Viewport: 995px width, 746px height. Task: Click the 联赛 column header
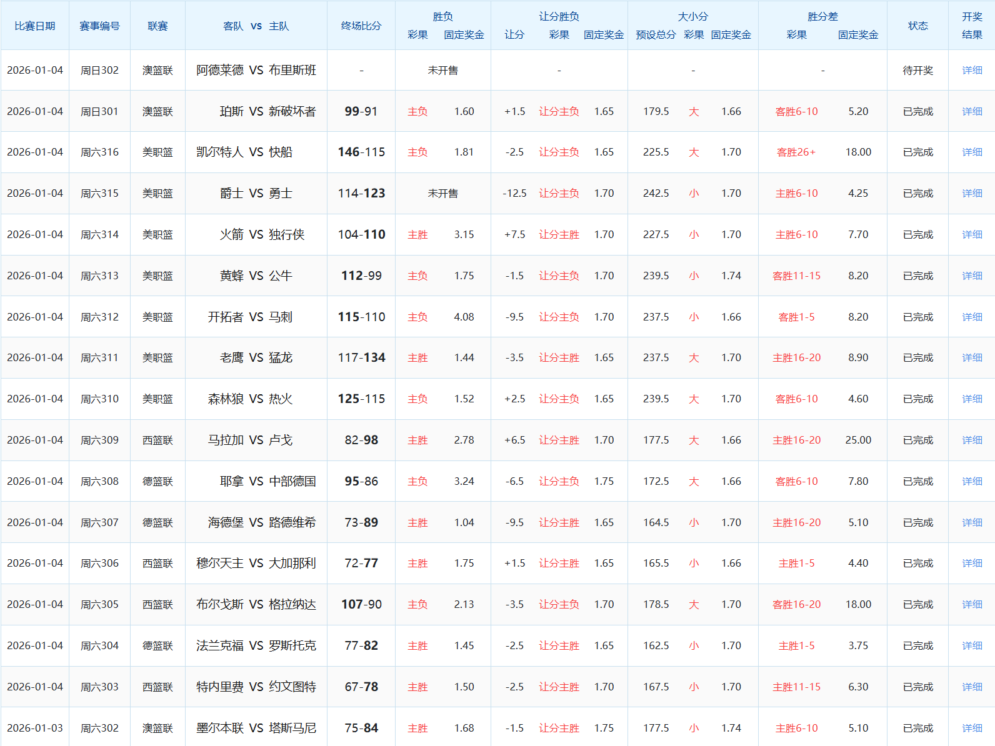pos(157,26)
